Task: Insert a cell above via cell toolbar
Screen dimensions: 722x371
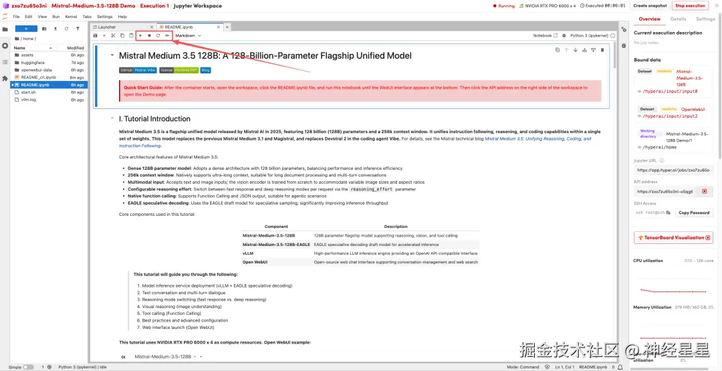Action: click(584, 49)
